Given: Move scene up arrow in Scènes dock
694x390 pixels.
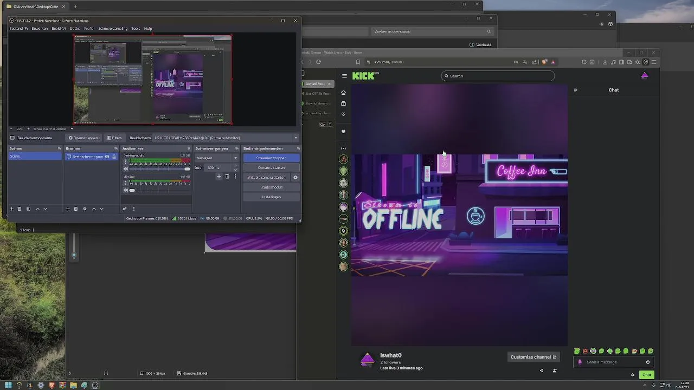Looking at the screenshot, I should point(37,209).
